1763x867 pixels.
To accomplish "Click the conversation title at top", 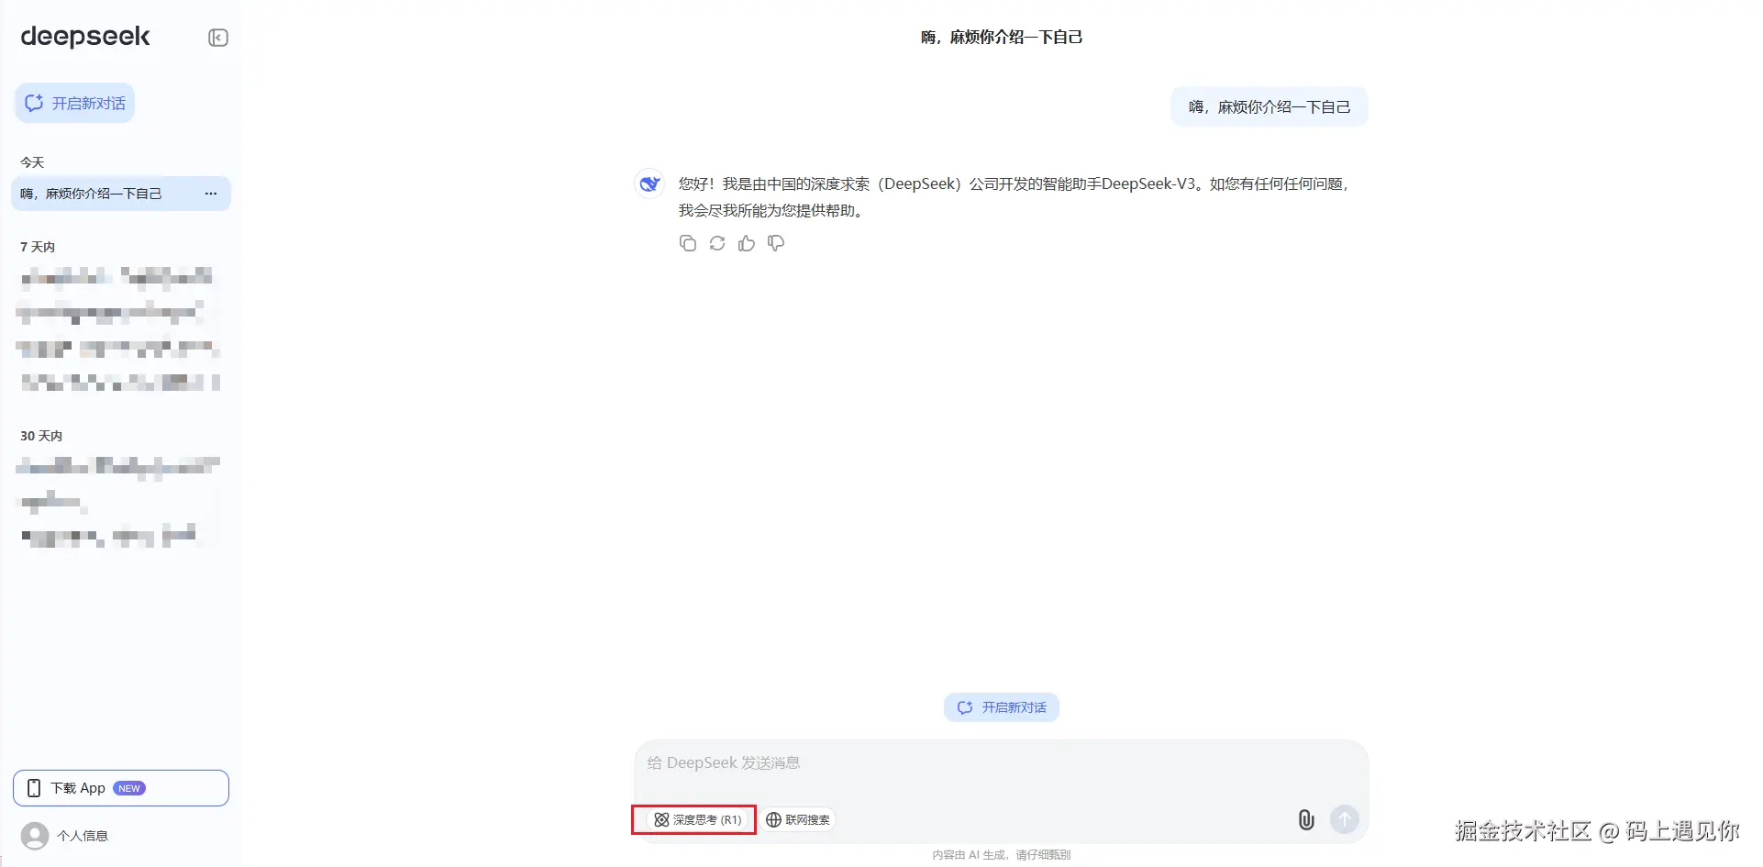I will pos(1002,38).
